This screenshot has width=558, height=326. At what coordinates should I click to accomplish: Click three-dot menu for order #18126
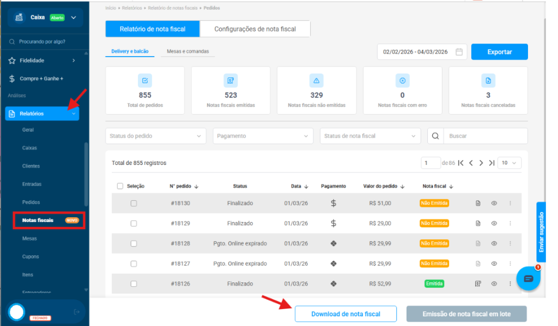pos(510,284)
